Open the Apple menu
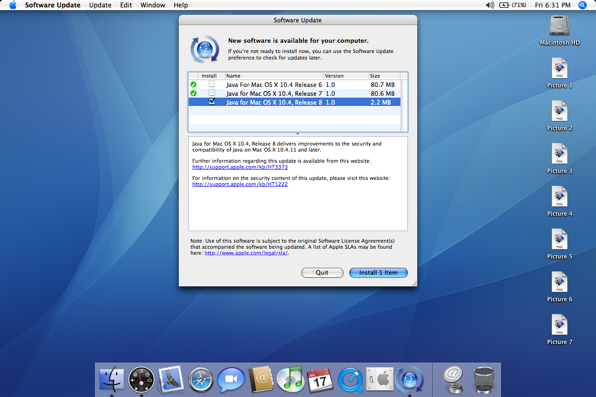The height and width of the screenshot is (397, 596). (13, 5)
